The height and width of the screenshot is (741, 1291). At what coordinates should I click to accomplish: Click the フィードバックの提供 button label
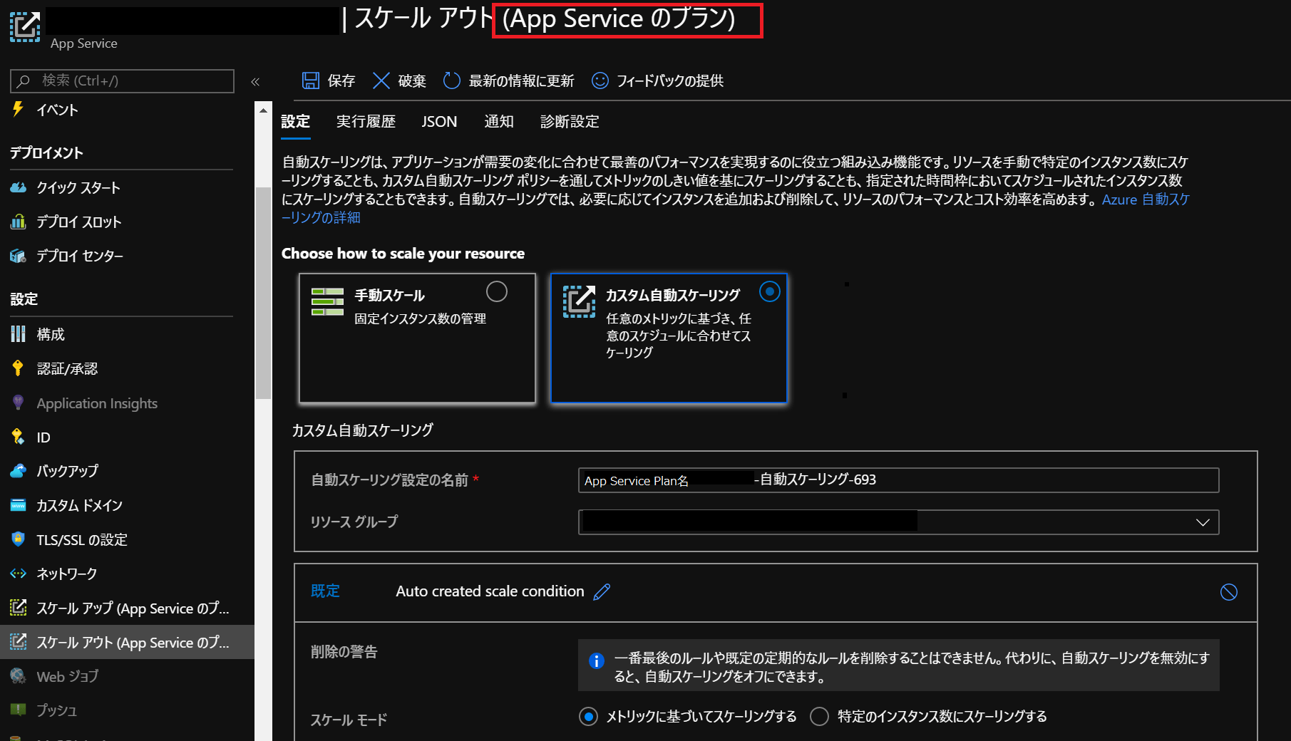coord(670,81)
